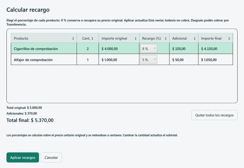The width and height of the screenshot is (244, 168).
Task: Click the $ 1.050,00 final amount cell
Action: pos(216,60)
